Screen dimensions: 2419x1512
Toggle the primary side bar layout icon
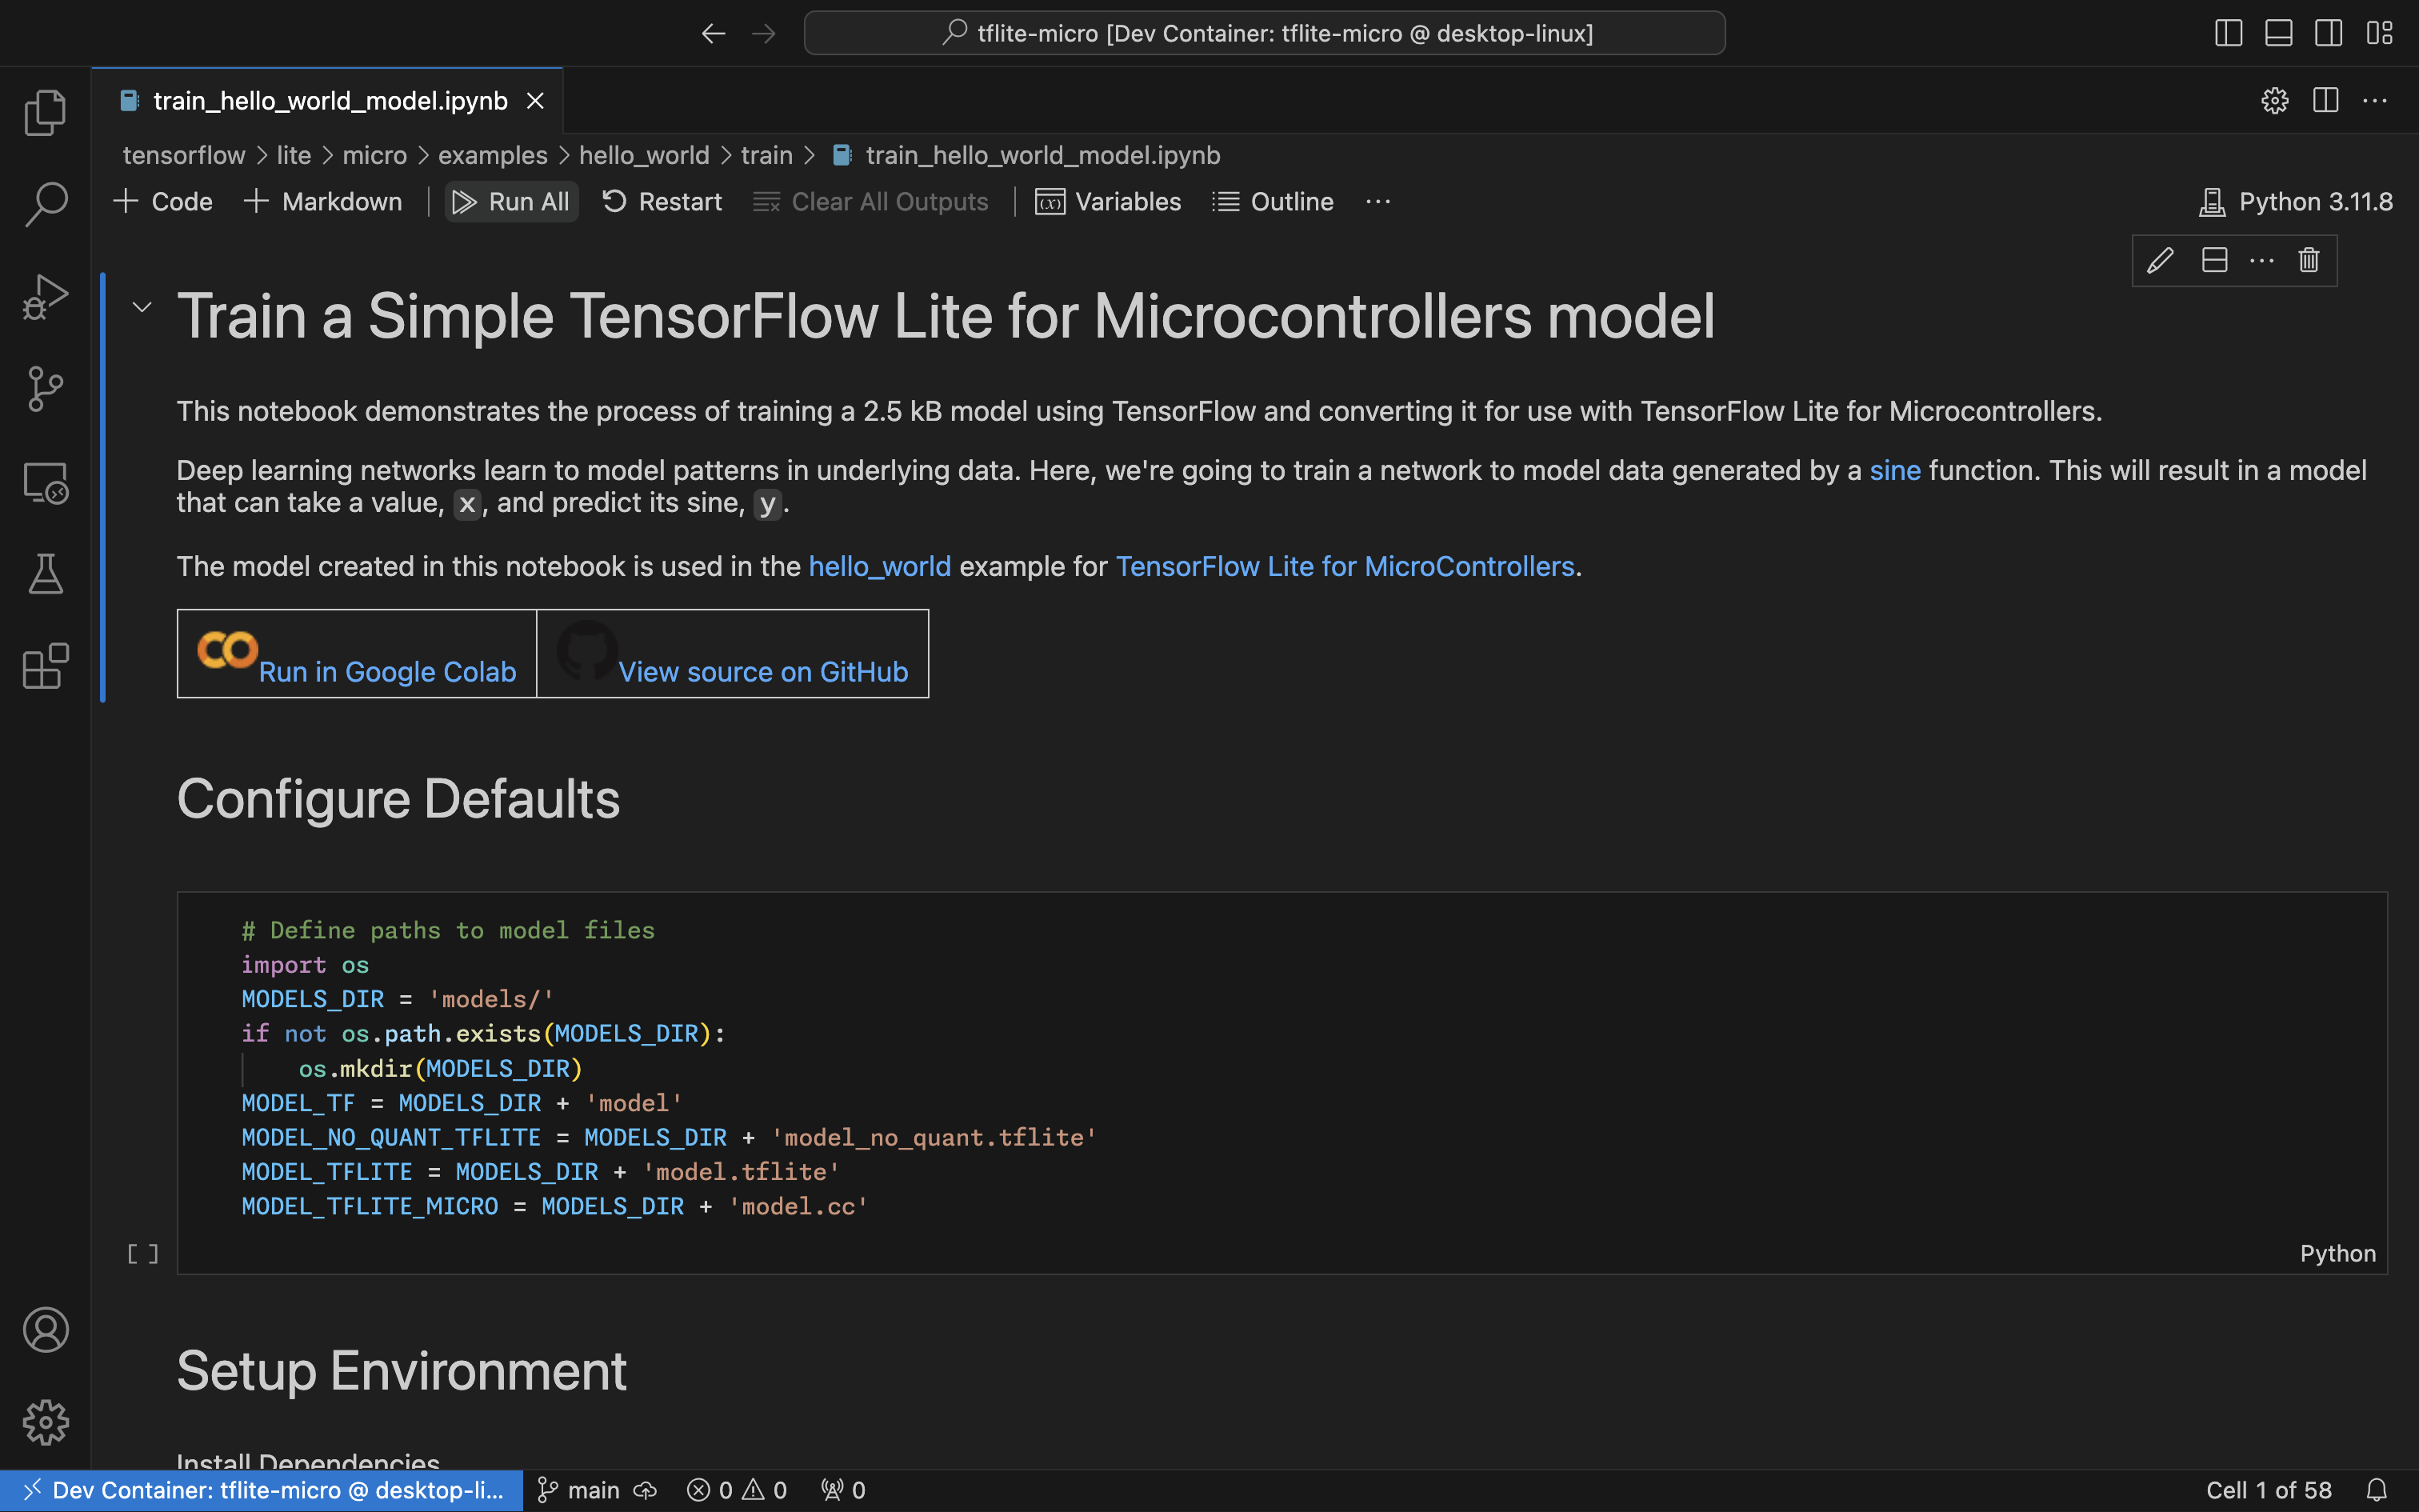pos(2228,33)
